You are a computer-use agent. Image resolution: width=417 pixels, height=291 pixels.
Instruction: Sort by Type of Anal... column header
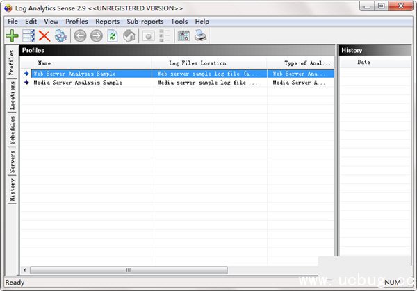tap(300, 63)
